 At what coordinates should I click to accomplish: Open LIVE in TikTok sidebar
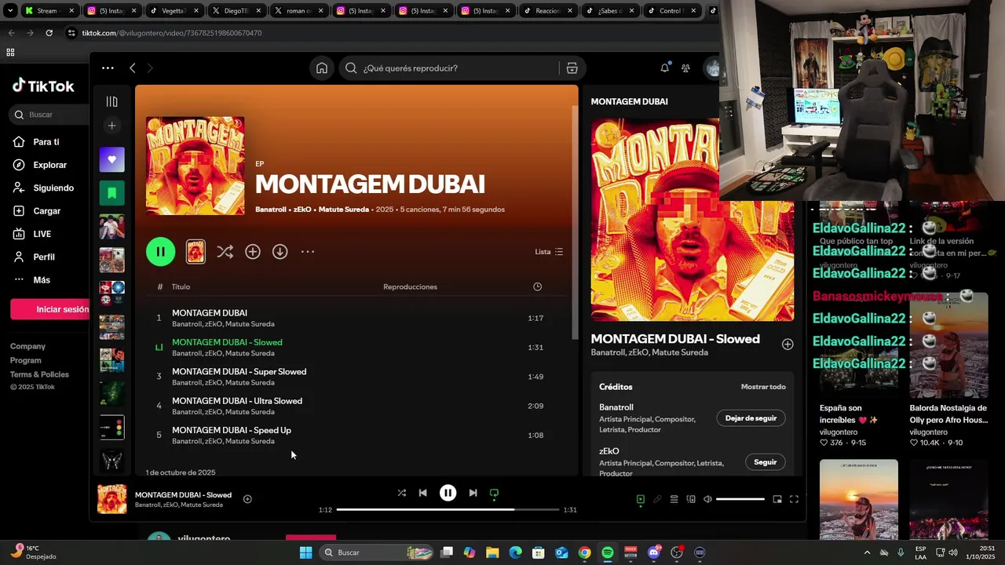[42, 234]
